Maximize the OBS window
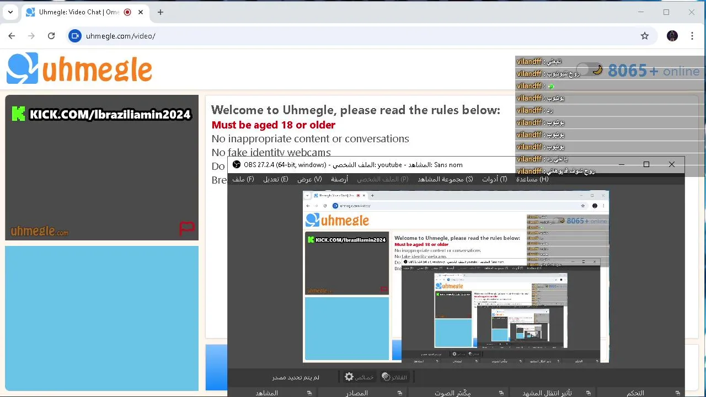Image resolution: width=706 pixels, height=397 pixels. (x=646, y=164)
